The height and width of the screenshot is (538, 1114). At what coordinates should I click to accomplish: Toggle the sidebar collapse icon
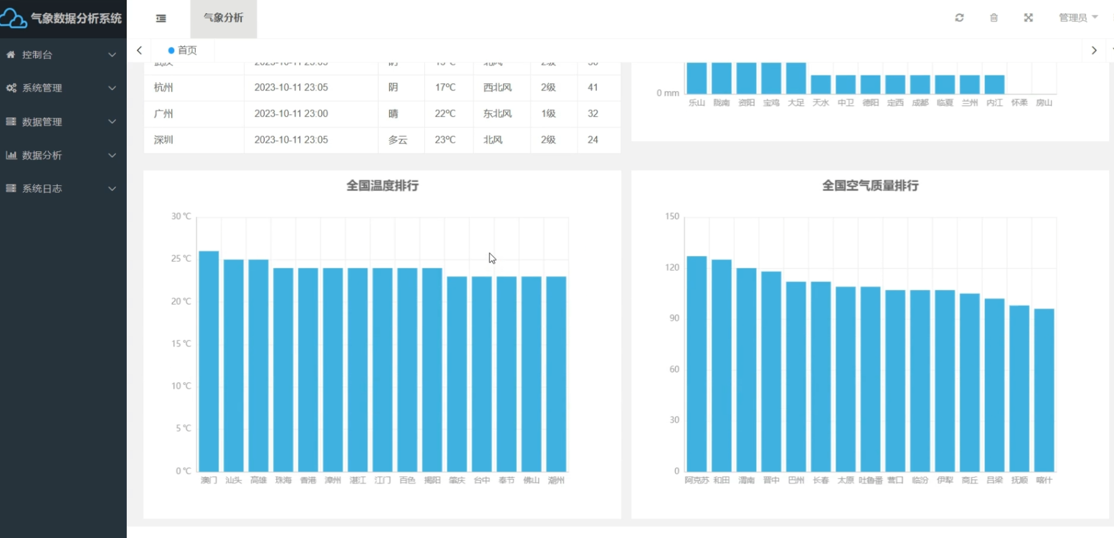pyautogui.click(x=161, y=18)
